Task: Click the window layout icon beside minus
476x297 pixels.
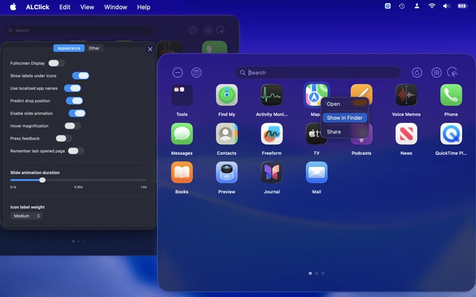Action: pos(196,72)
